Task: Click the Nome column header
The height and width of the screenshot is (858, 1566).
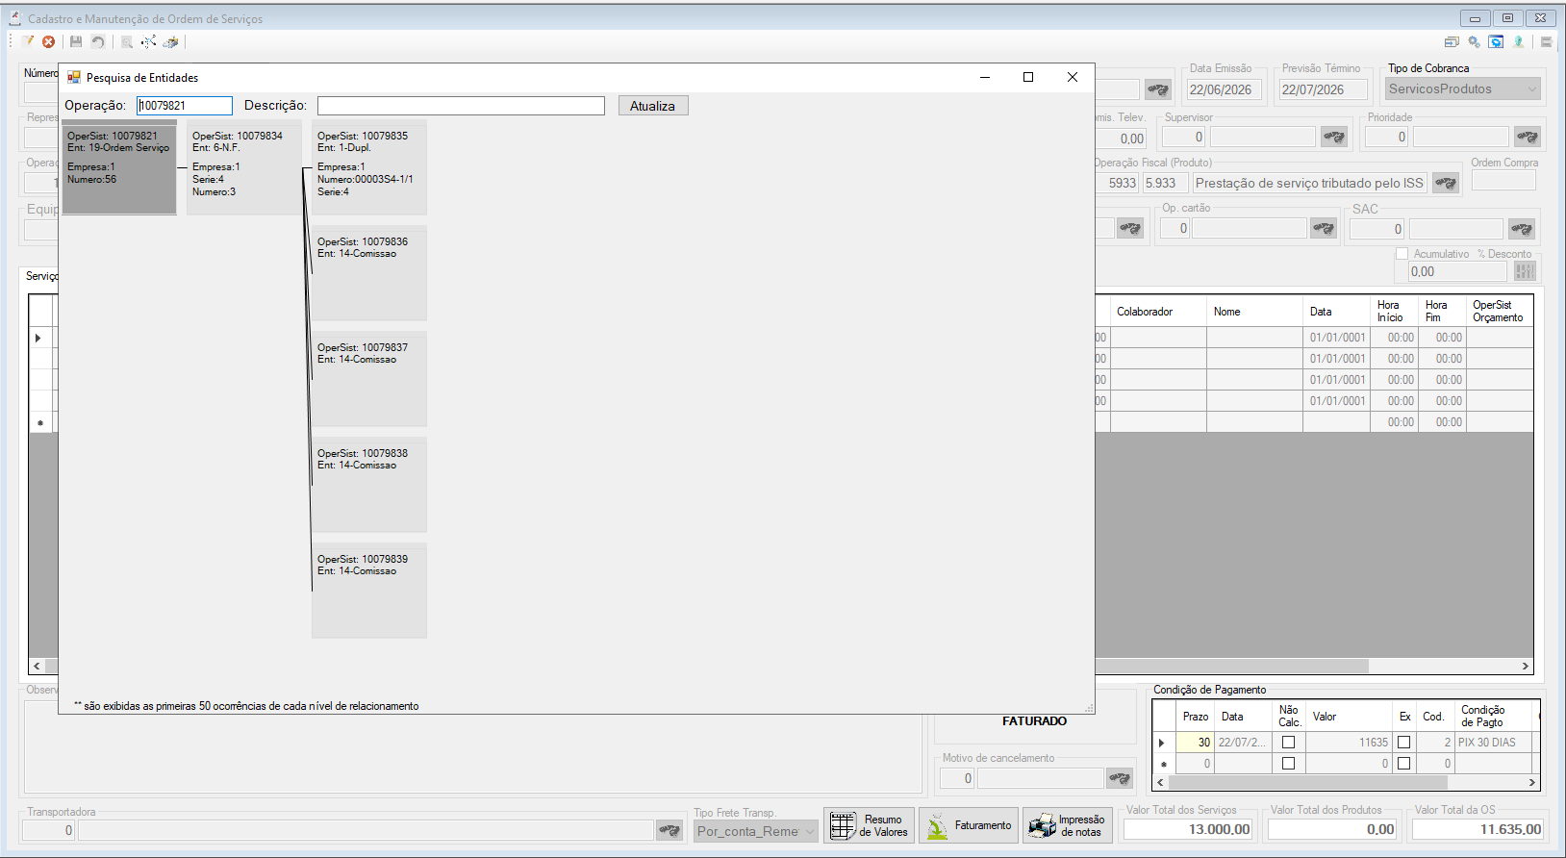Action: 1254,312
